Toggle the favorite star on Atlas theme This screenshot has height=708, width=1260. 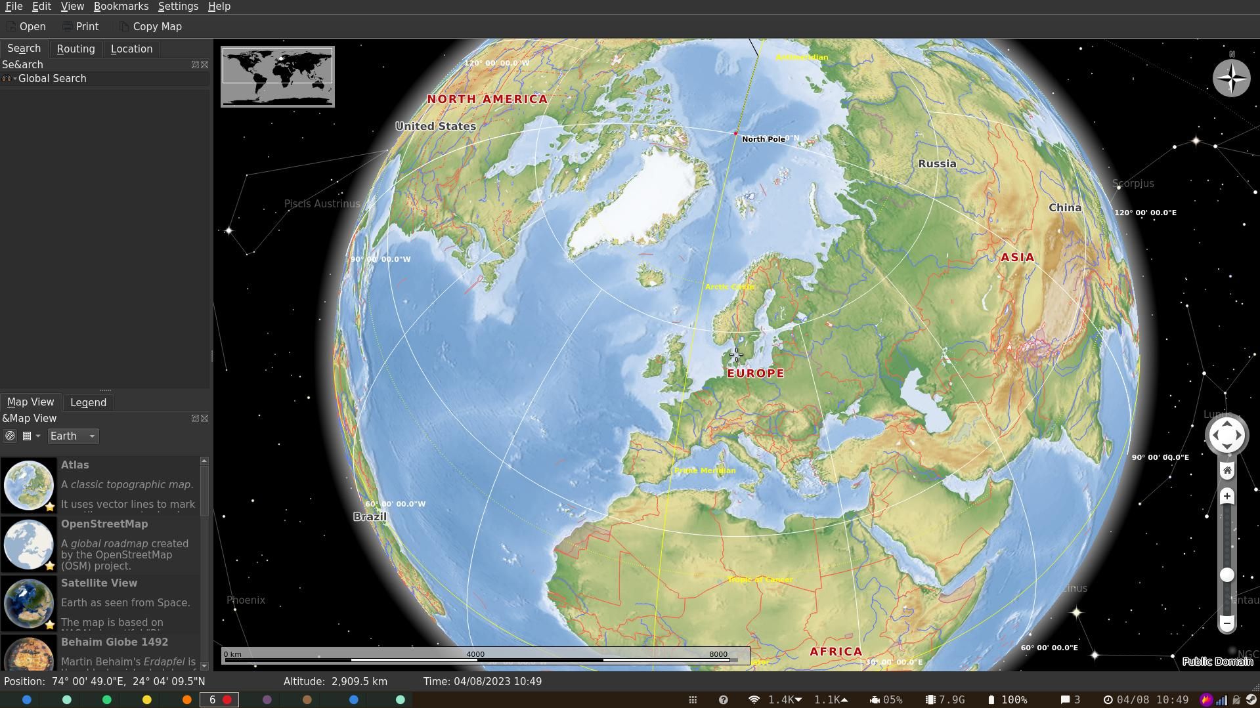pyautogui.click(x=51, y=507)
